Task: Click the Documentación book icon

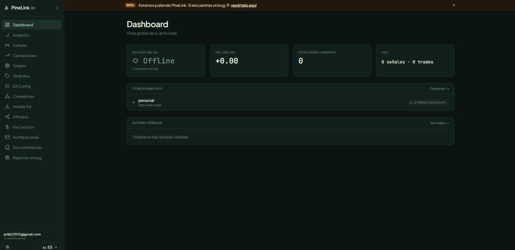Action: (7, 148)
